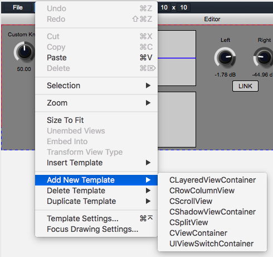273x257 pixels.
Task: Choose CShadowViewContainer from submenu
Action: pos(212,212)
